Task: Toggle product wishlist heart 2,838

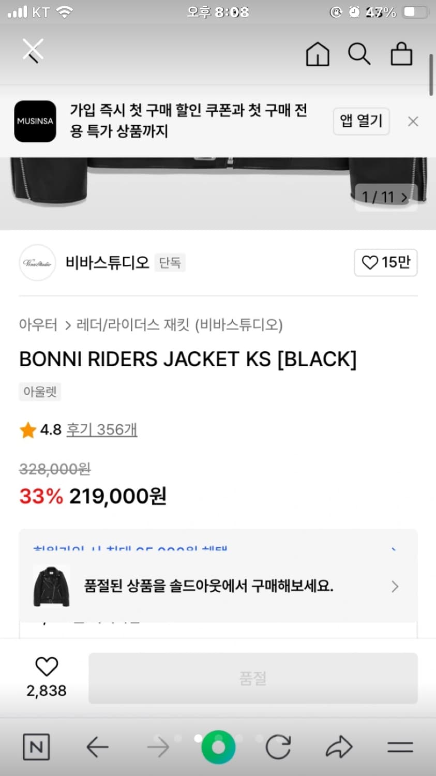Action: click(x=47, y=667)
